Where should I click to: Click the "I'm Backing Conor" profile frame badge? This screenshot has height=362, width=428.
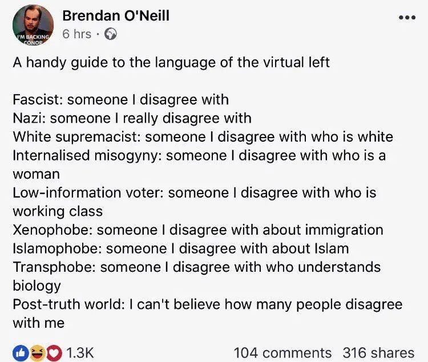click(x=33, y=40)
